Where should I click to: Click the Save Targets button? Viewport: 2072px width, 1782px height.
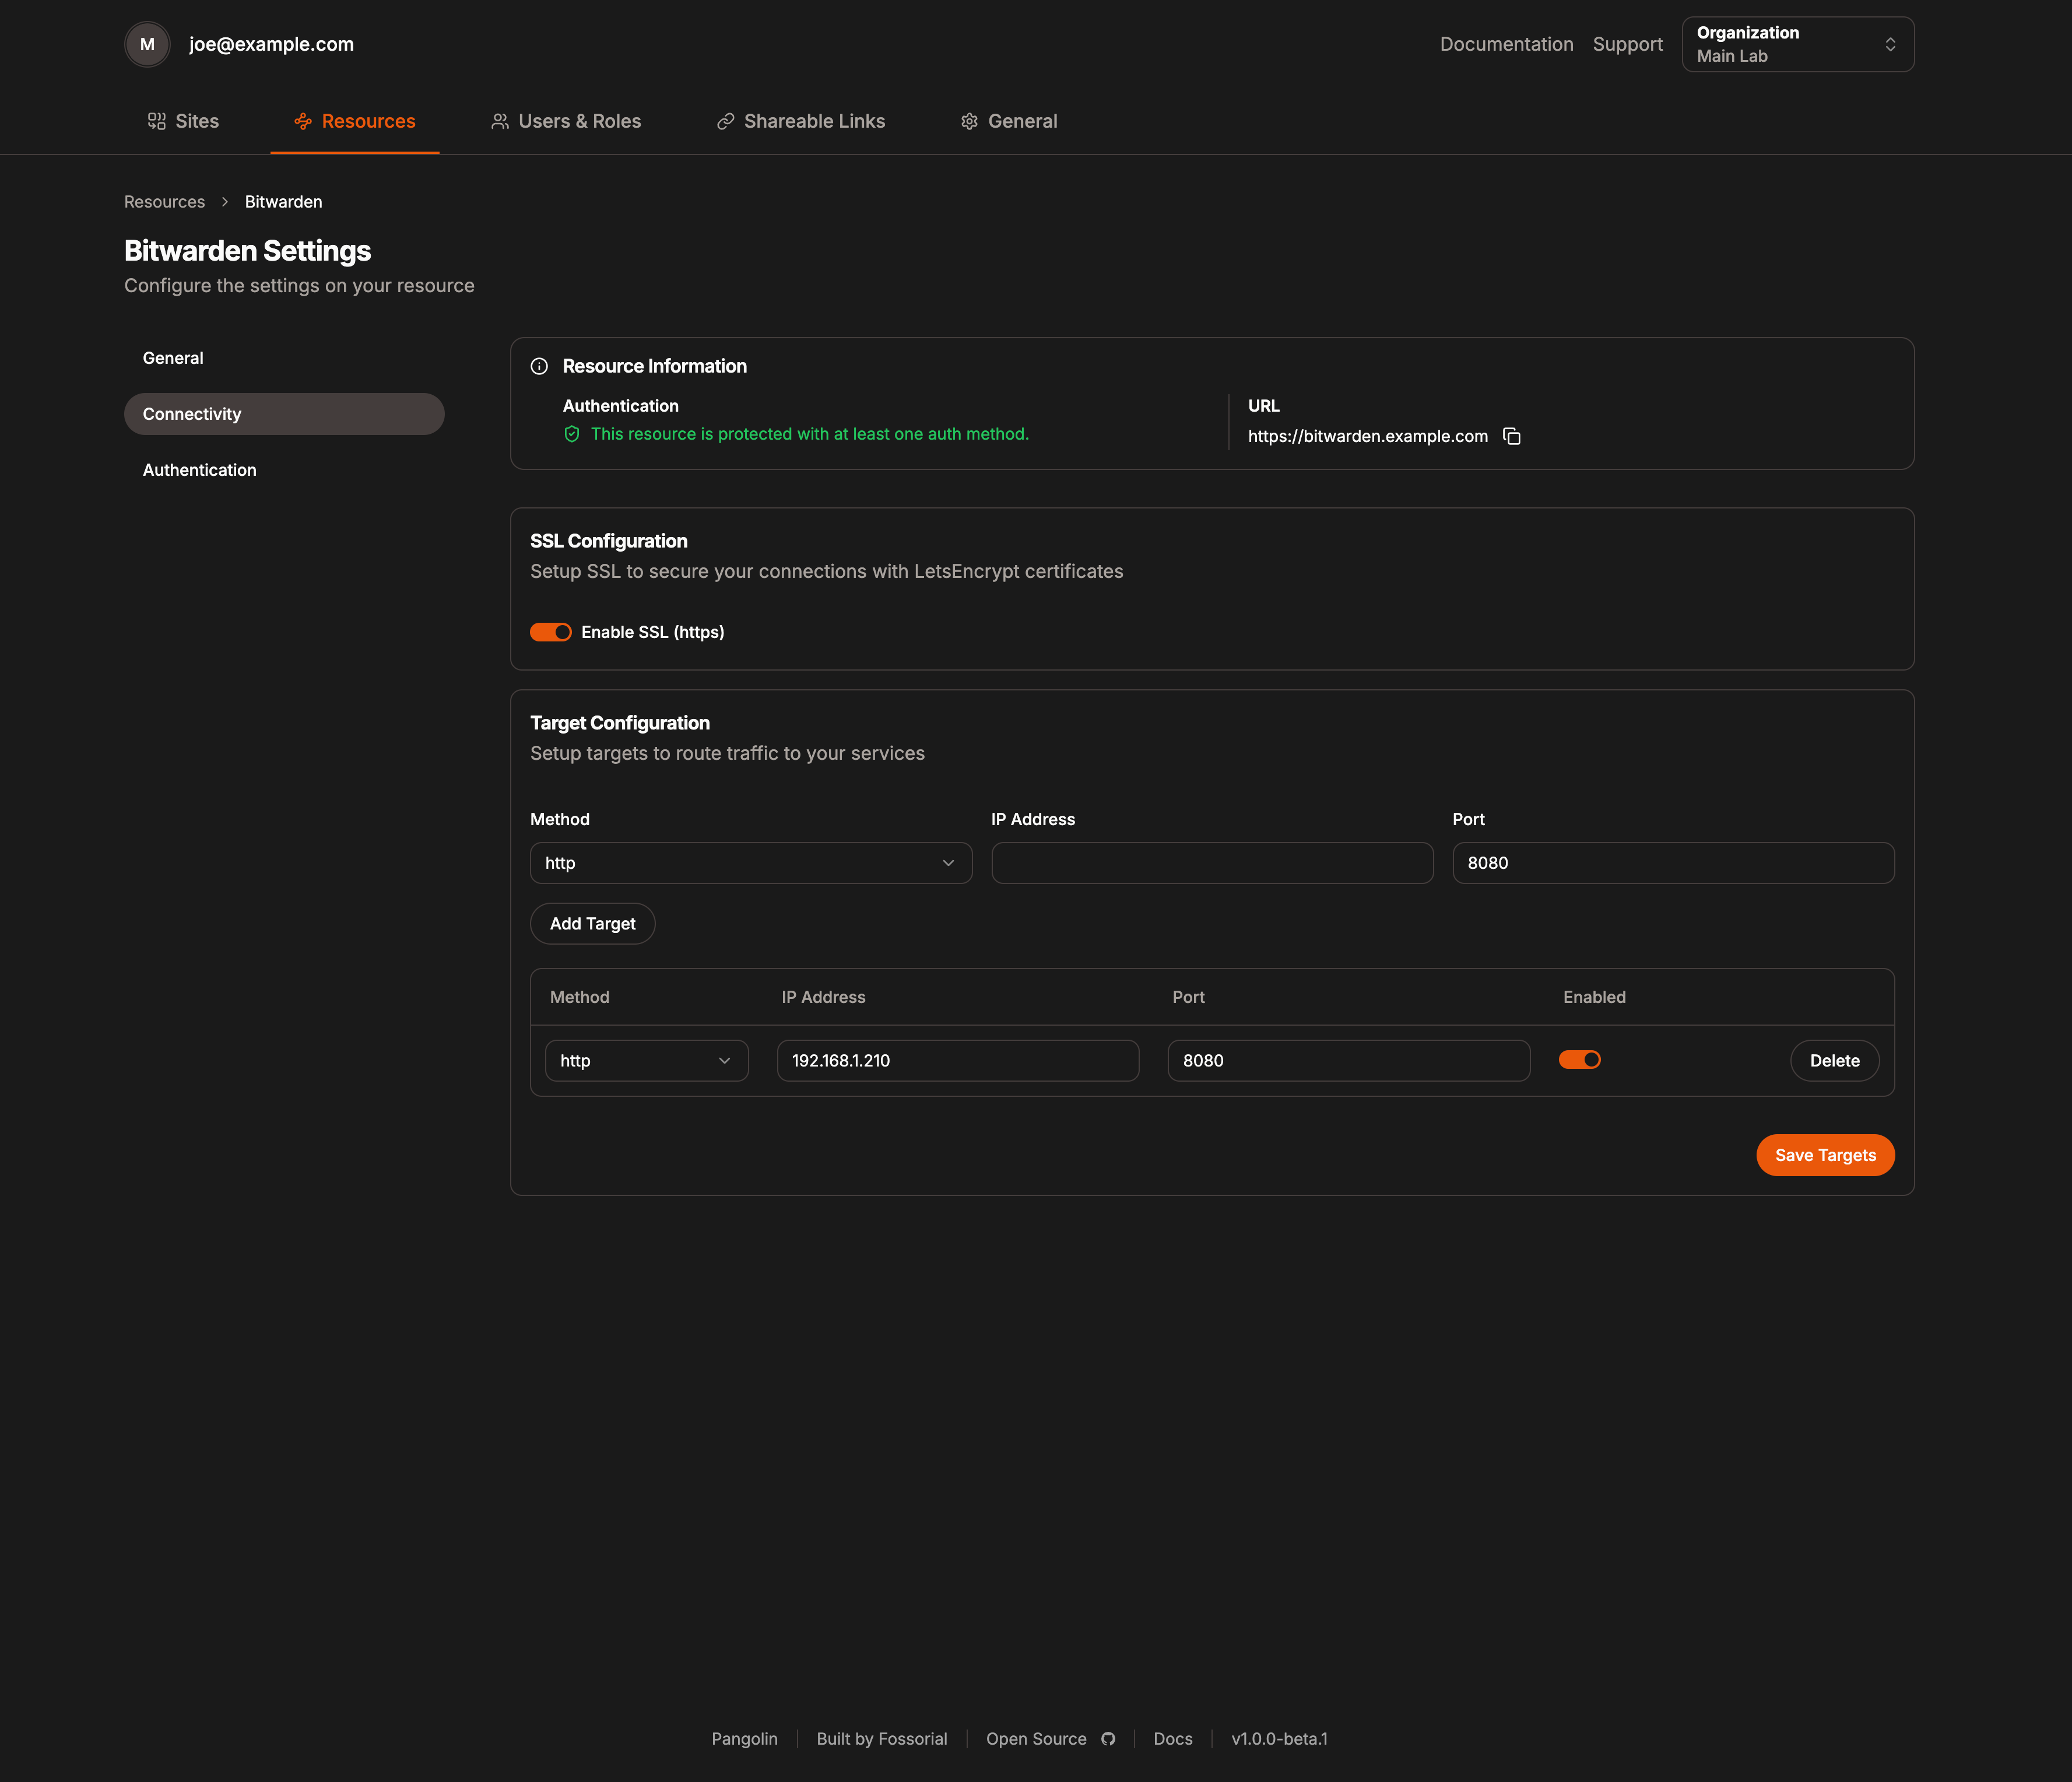1824,1154
